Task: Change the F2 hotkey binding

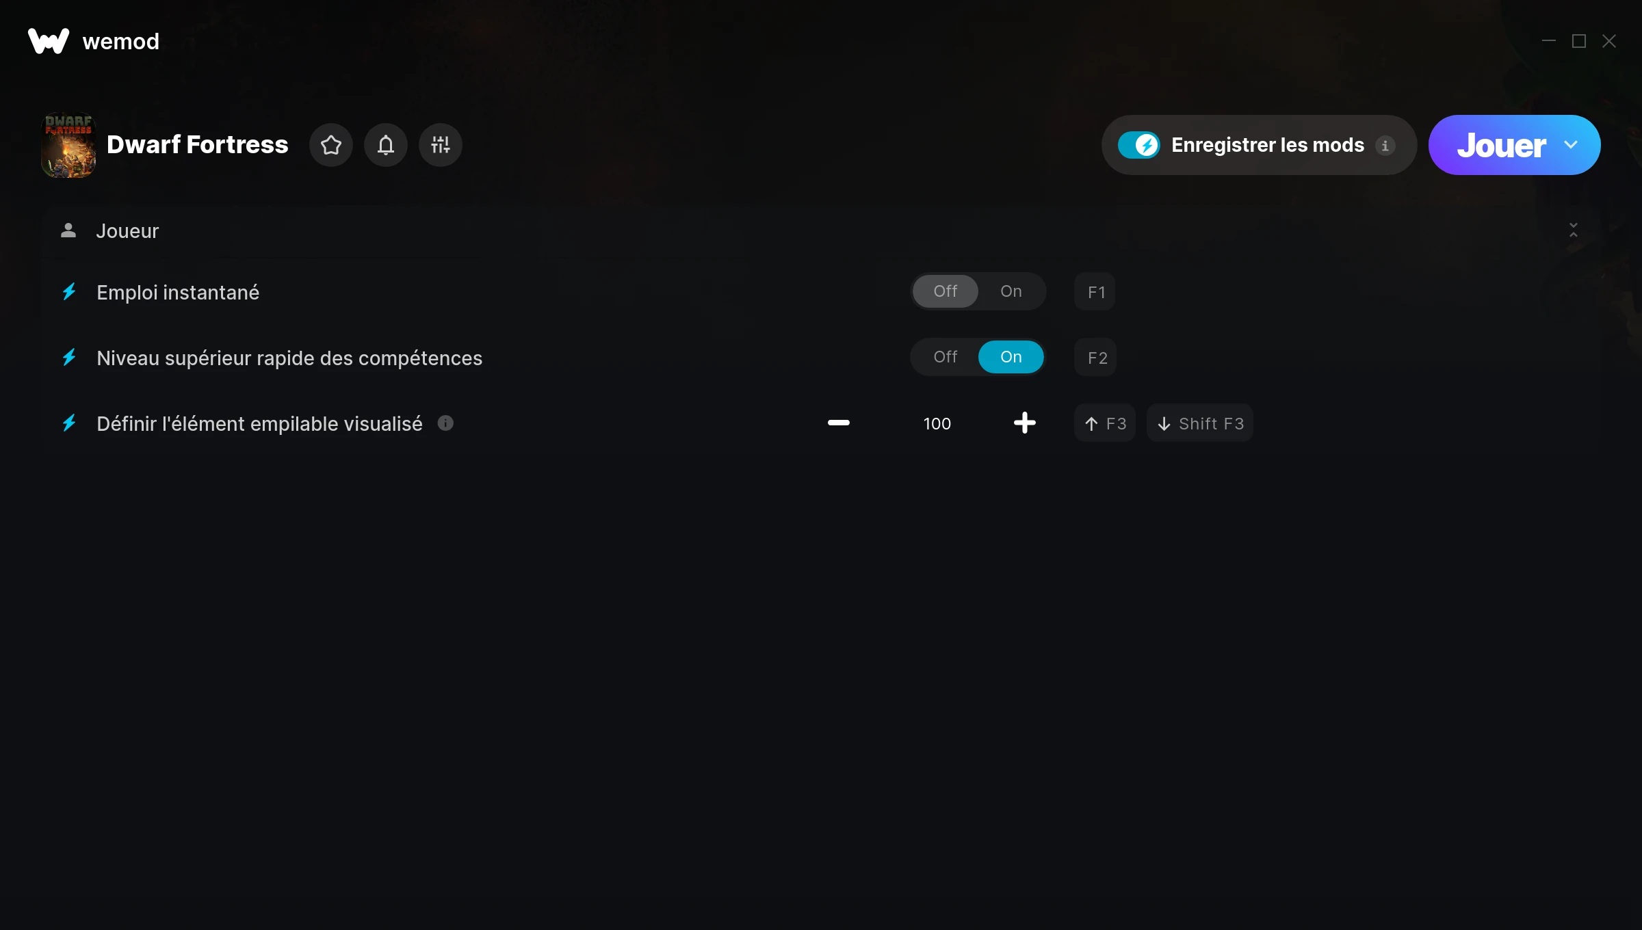Action: coord(1095,358)
